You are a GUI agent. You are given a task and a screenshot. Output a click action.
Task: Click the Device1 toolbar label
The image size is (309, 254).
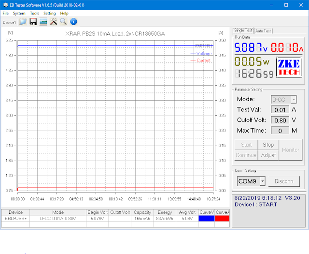pyautogui.click(x=9, y=23)
